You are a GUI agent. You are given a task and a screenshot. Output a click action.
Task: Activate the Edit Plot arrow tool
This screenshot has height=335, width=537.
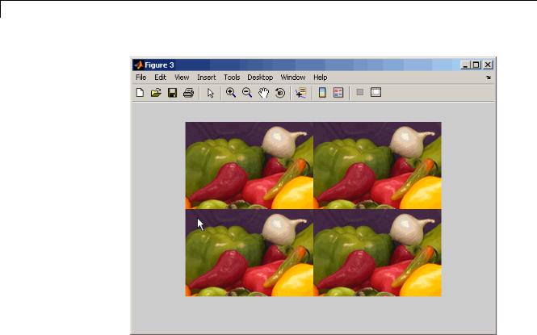tap(210, 93)
